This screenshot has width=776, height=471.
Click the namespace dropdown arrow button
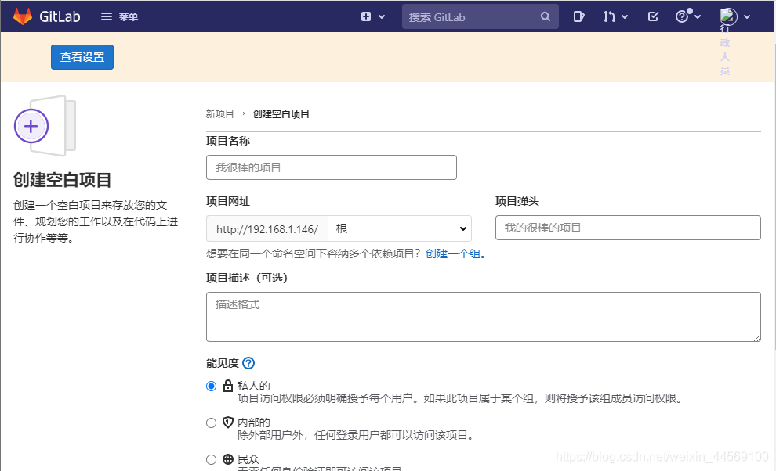(463, 228)
